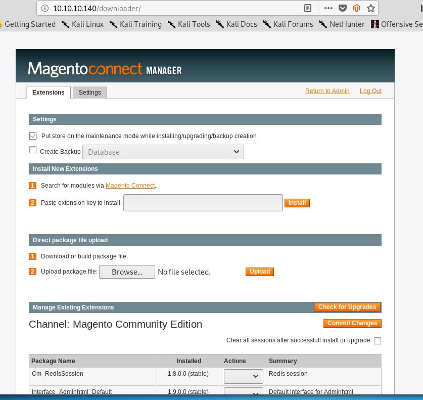Screen dimensions: 423x400
Task: Select the Extensions tab
Action: click(x=49, y=93)
